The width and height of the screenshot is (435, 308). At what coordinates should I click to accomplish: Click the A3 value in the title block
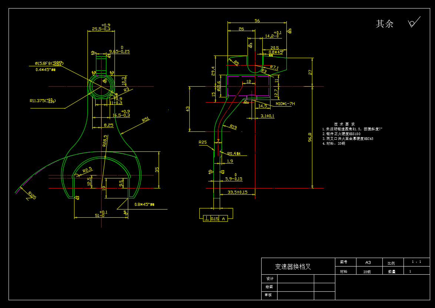click(368, 262)
